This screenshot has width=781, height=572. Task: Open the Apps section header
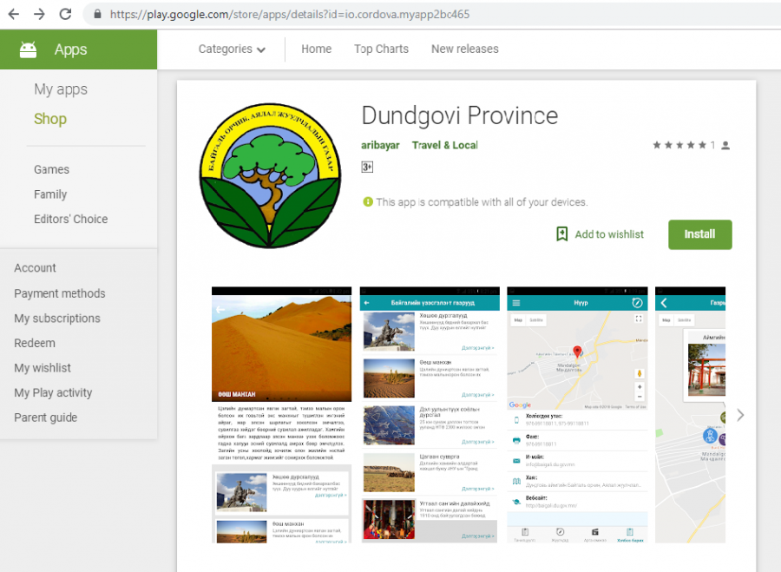point(79,49)
